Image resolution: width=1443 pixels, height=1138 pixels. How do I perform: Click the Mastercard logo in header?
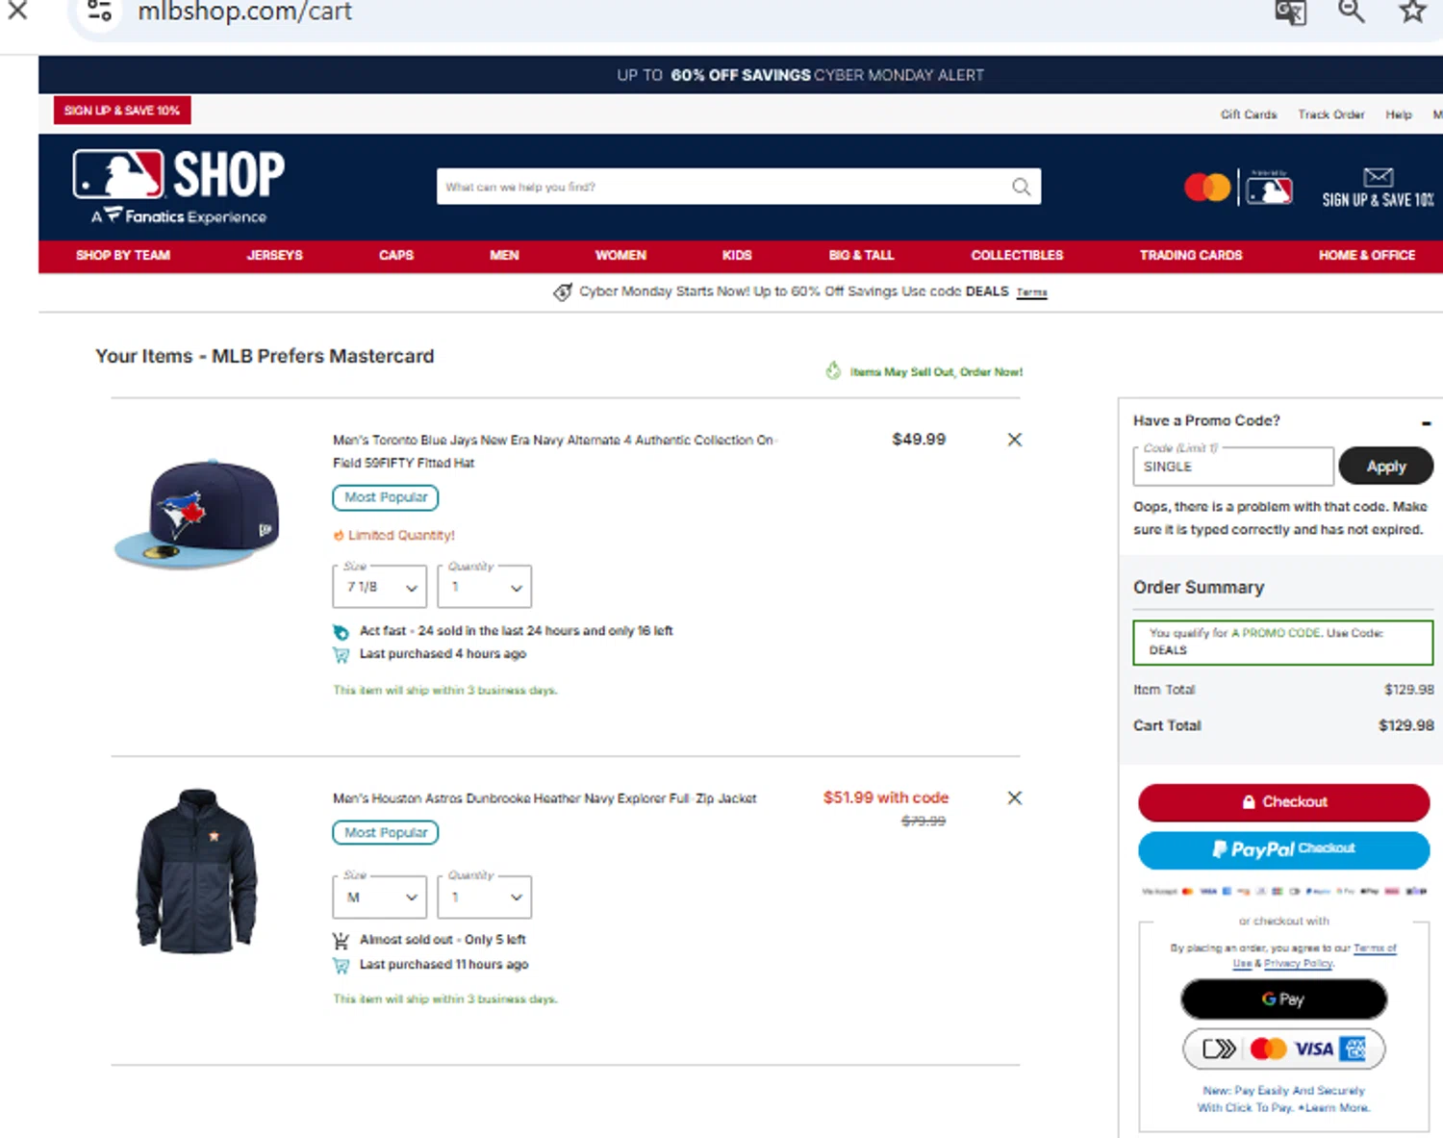pos(1207,187)
